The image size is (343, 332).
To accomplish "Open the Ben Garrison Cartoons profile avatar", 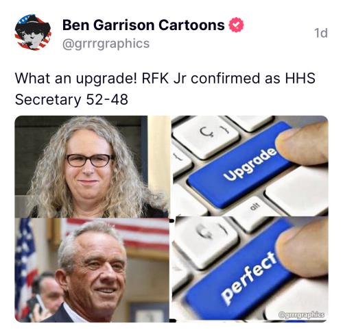I will [x=33, y=32].
